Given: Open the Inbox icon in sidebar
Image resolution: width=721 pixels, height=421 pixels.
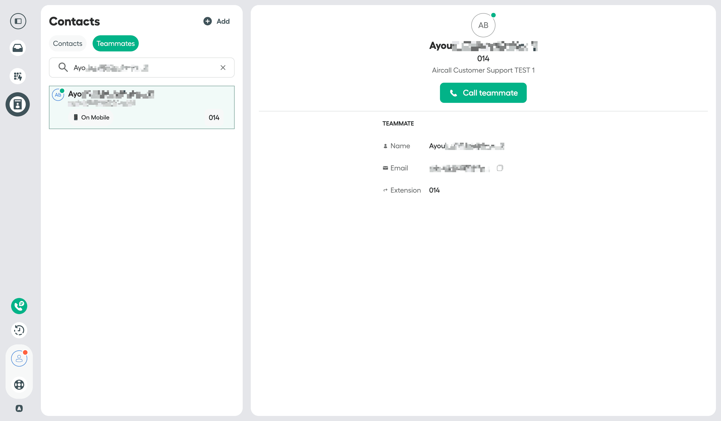Looking at the screenshot, I should [18, 48].
